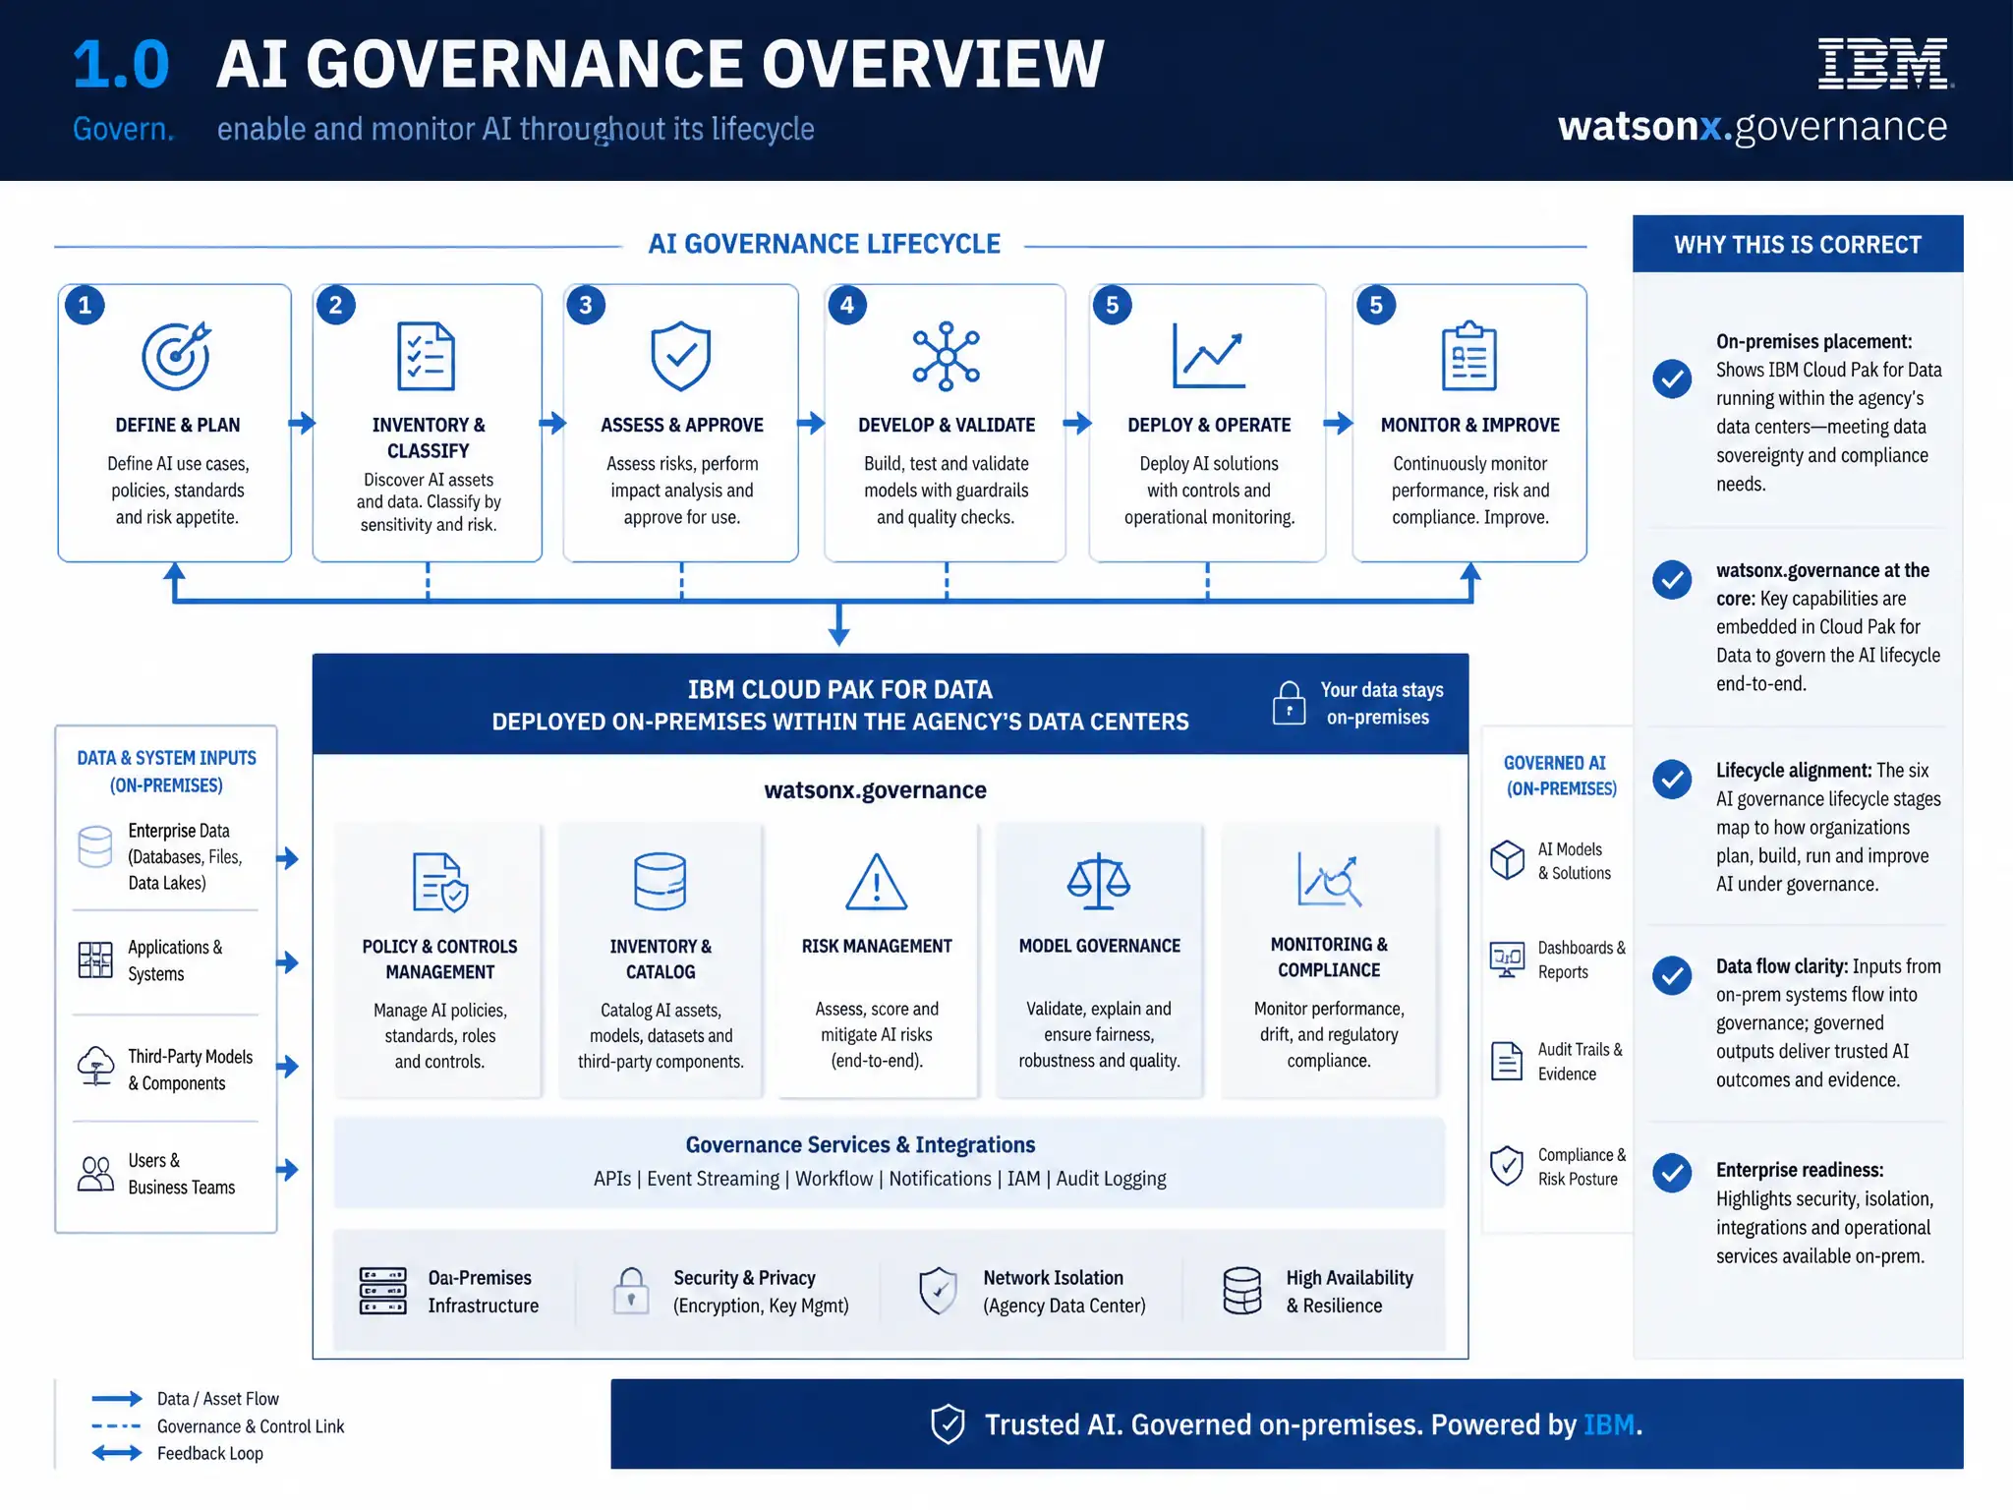Click the shield icon in Trusted AI banner
Screen dimensions: 2013x1510
tap(948, 1423)
